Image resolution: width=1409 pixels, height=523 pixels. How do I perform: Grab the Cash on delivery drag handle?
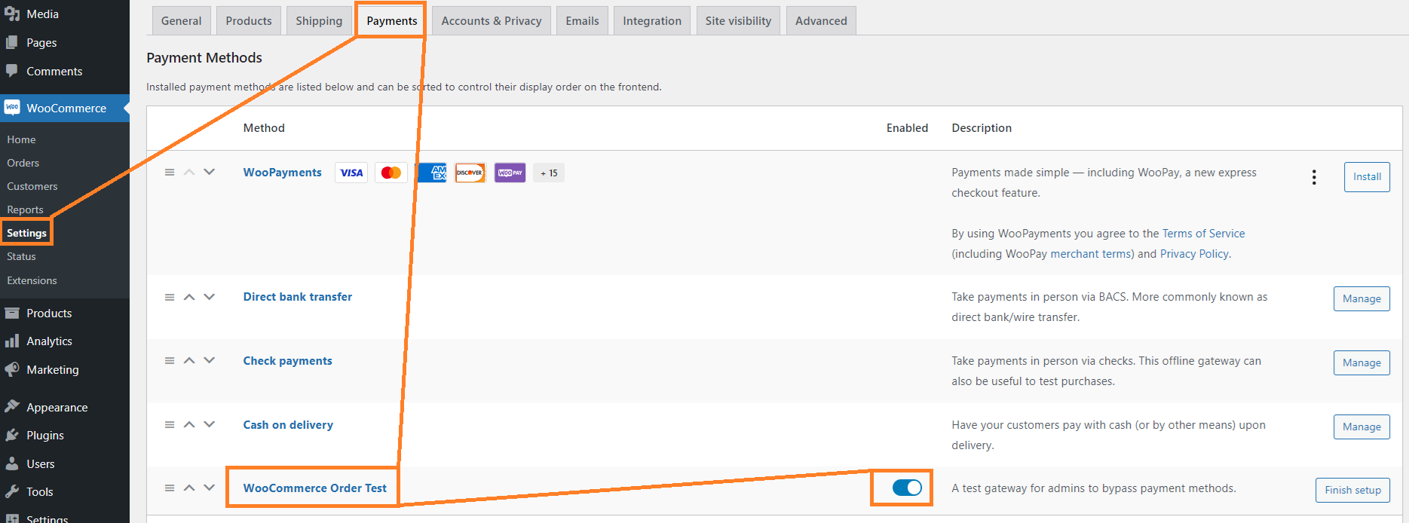(x=170, y=425)
